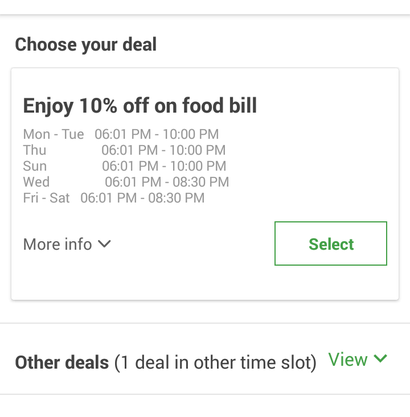Tap the "Enjoy 10% off on food bill" title
Viewport: 410px width, 417px height.
coord(140,105)
